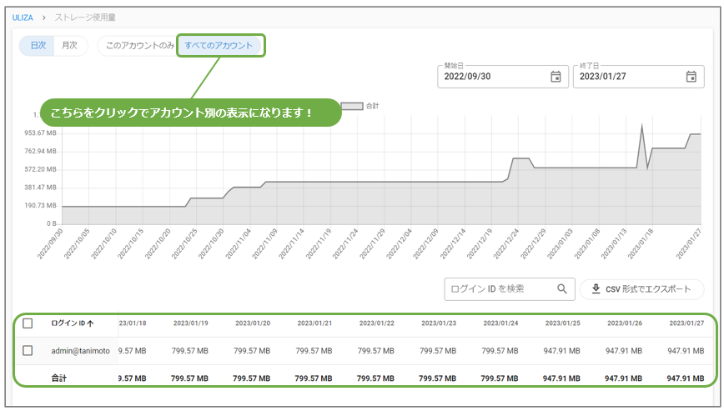Viewport: 724px width, 411px height.
Task: Select このアカウントのみ filter
Action: point(139,46)
